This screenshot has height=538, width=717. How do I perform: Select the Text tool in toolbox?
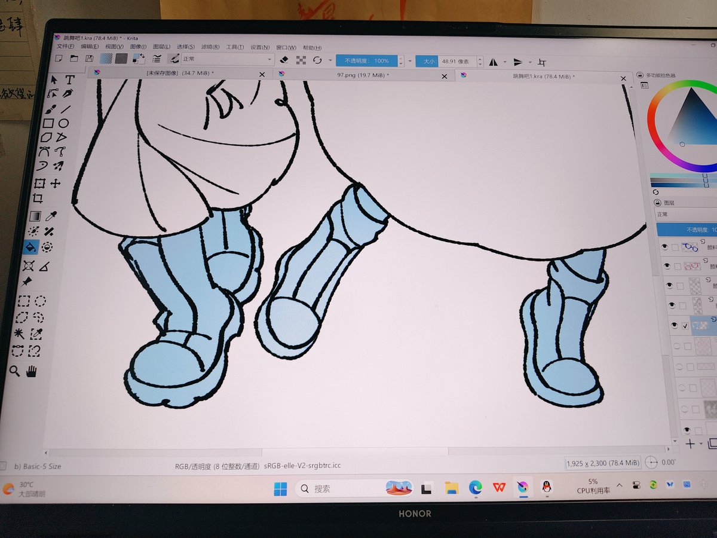pyautogui.click(x=70, y=80)
